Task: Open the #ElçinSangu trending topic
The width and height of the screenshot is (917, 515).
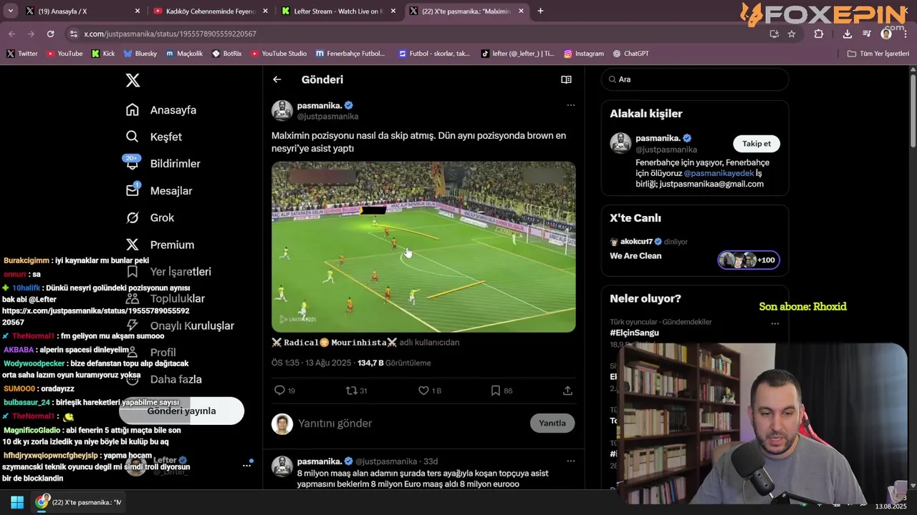Action: (x=634, y=333)
